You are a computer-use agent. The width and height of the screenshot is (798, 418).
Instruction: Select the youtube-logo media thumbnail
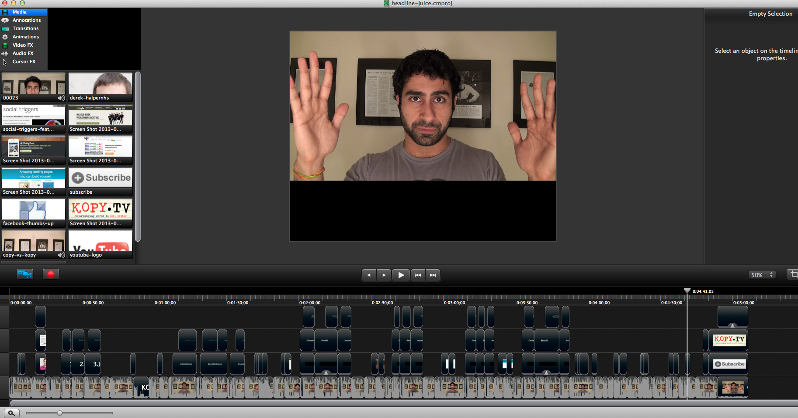[x=100, y=244]
